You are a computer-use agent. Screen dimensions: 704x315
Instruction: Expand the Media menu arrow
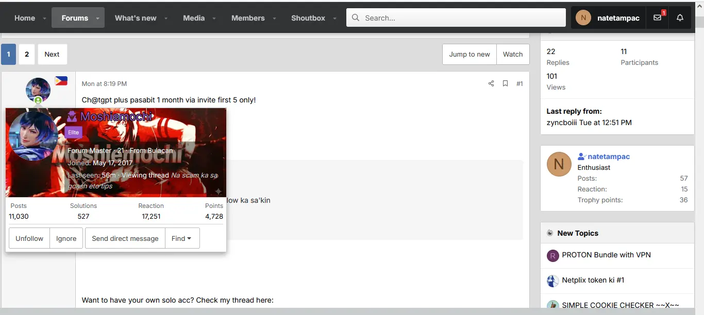tap(214, 19)
